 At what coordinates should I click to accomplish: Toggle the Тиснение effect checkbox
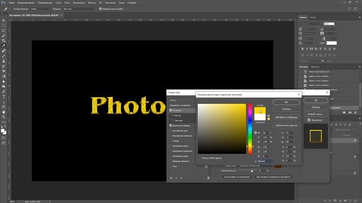171,111
